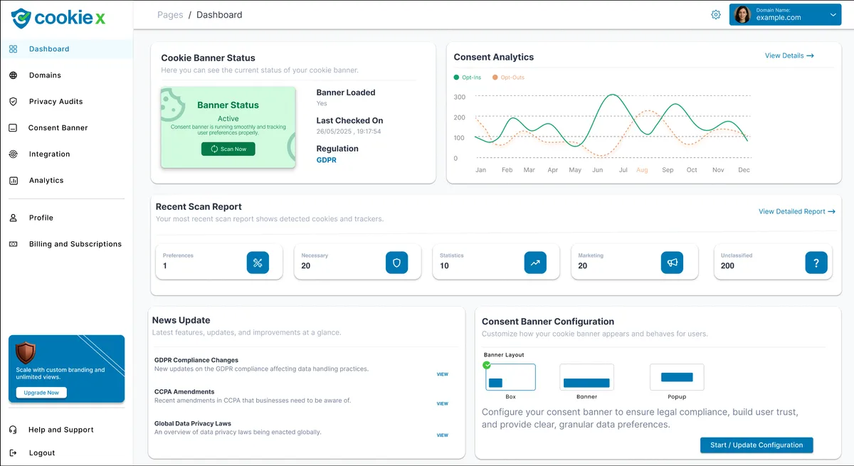This screenshot has height=466, width=854.
Task: Open Privacy Audits in the sidebar
Action: (x=56, y=102)
